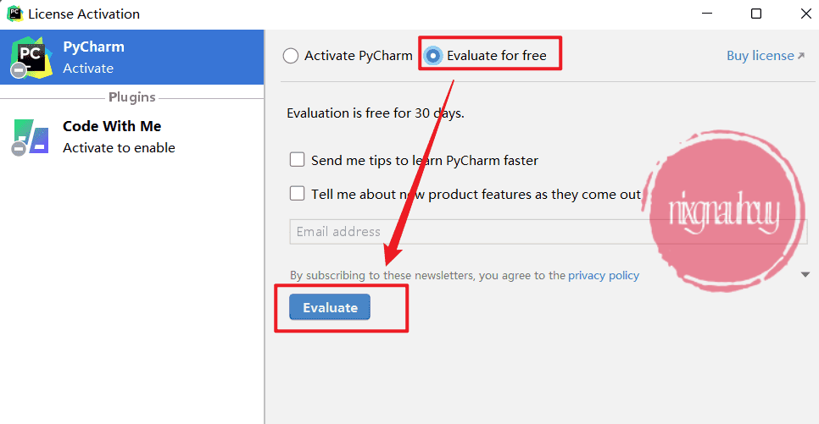The width and height of the screenshot is (819, 424).
Task: Click the external arrow icon beside Buy license
Action: click(801, 56)
